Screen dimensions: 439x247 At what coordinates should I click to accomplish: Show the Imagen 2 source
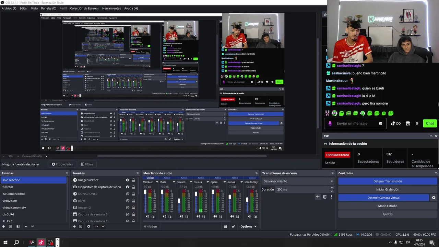click(128, 208)
